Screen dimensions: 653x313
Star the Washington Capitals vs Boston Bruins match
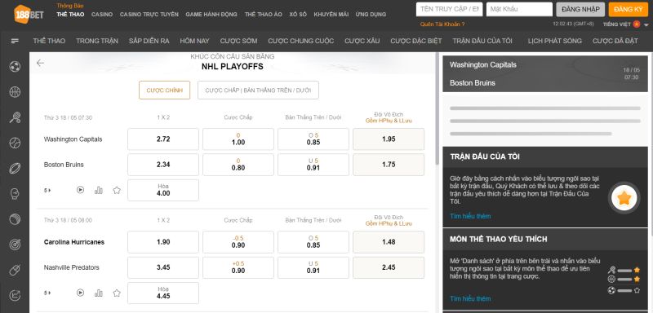[x=117, y=191]
